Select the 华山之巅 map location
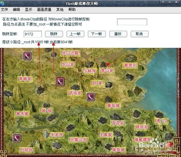181x157 pixels. click(70, 53)
